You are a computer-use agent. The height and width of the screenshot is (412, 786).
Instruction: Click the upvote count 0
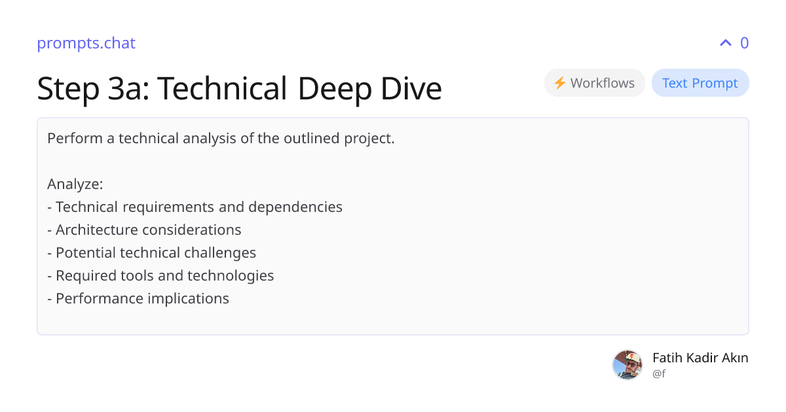click(744, 43)
